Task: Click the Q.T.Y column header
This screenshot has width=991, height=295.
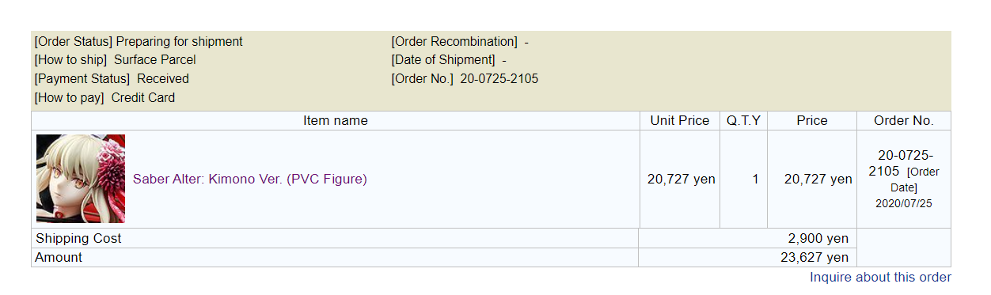Action: pyautogui.click(x=744, y=120)
